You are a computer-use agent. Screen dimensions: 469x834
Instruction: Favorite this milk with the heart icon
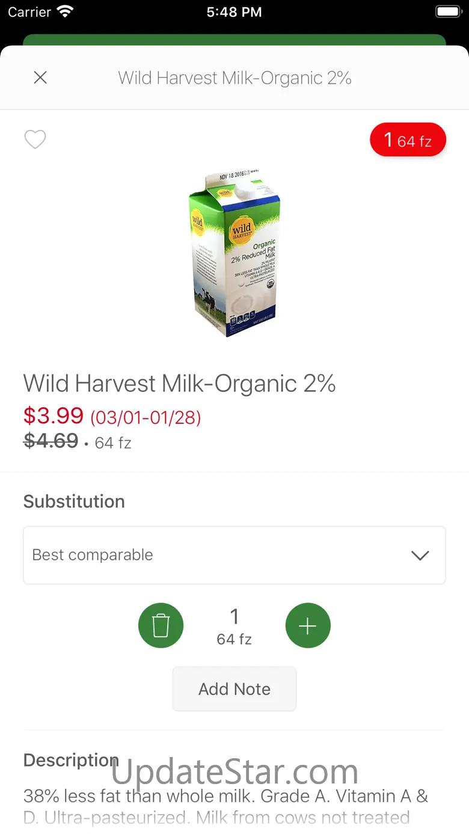35,140
